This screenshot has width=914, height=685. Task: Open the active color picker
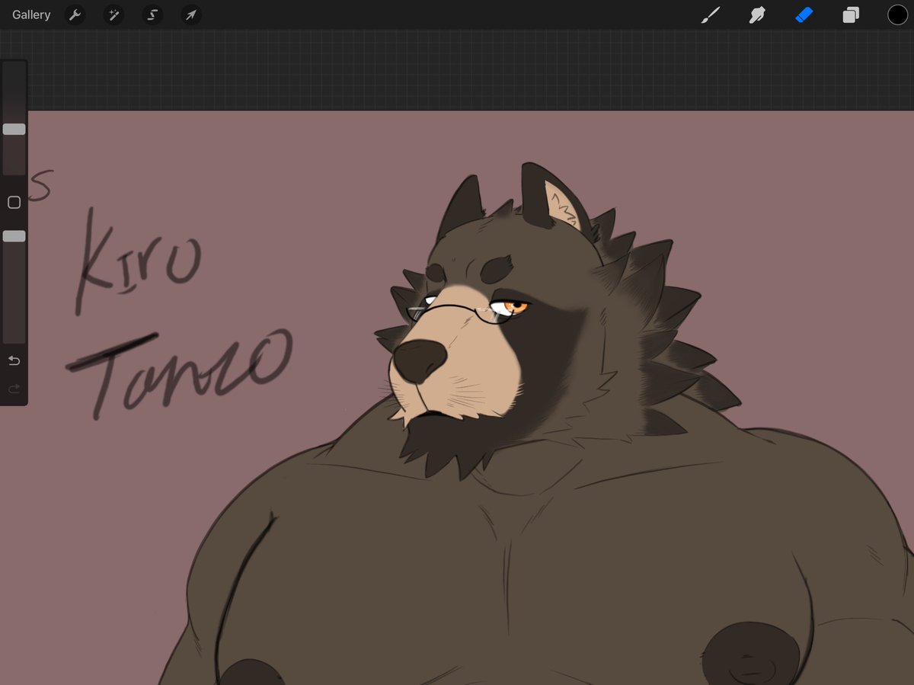coord(898,14)
